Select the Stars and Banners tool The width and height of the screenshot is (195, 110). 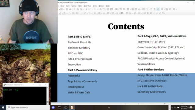coord(117,13)
